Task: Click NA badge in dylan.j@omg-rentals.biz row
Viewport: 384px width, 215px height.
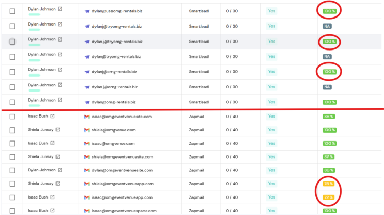Action: click(327, 87)
